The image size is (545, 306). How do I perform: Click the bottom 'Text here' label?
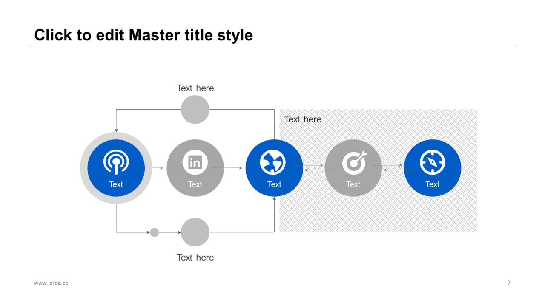pyautogui.click(x=195, y=258)
